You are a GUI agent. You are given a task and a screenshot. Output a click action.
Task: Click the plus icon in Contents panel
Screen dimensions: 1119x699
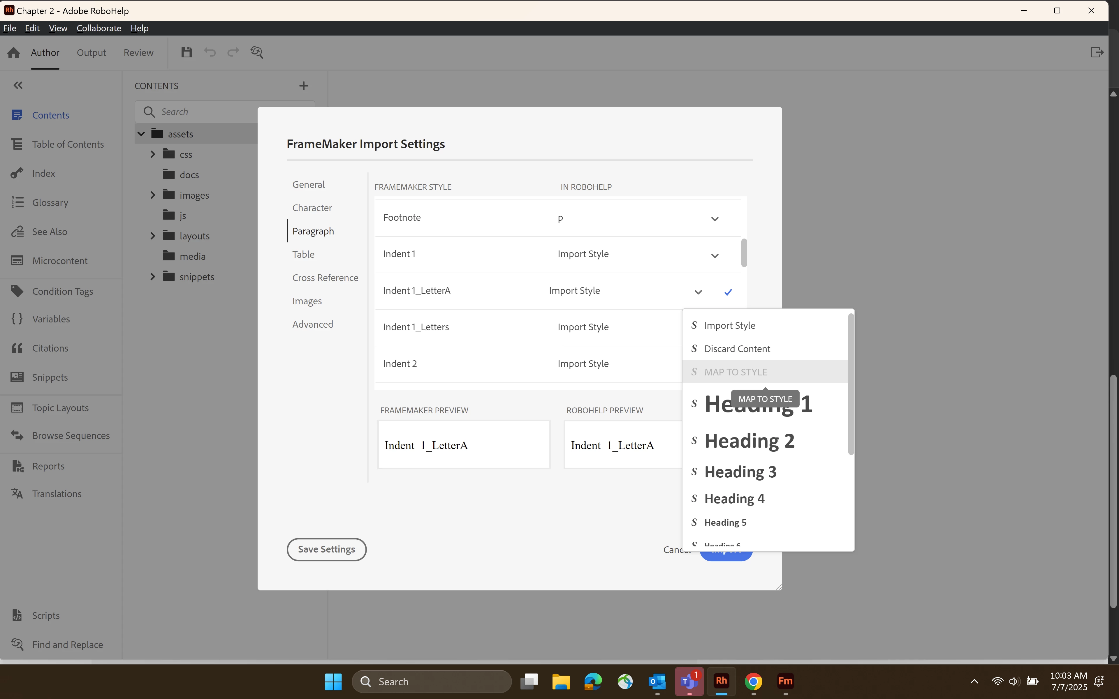point(303,86)
